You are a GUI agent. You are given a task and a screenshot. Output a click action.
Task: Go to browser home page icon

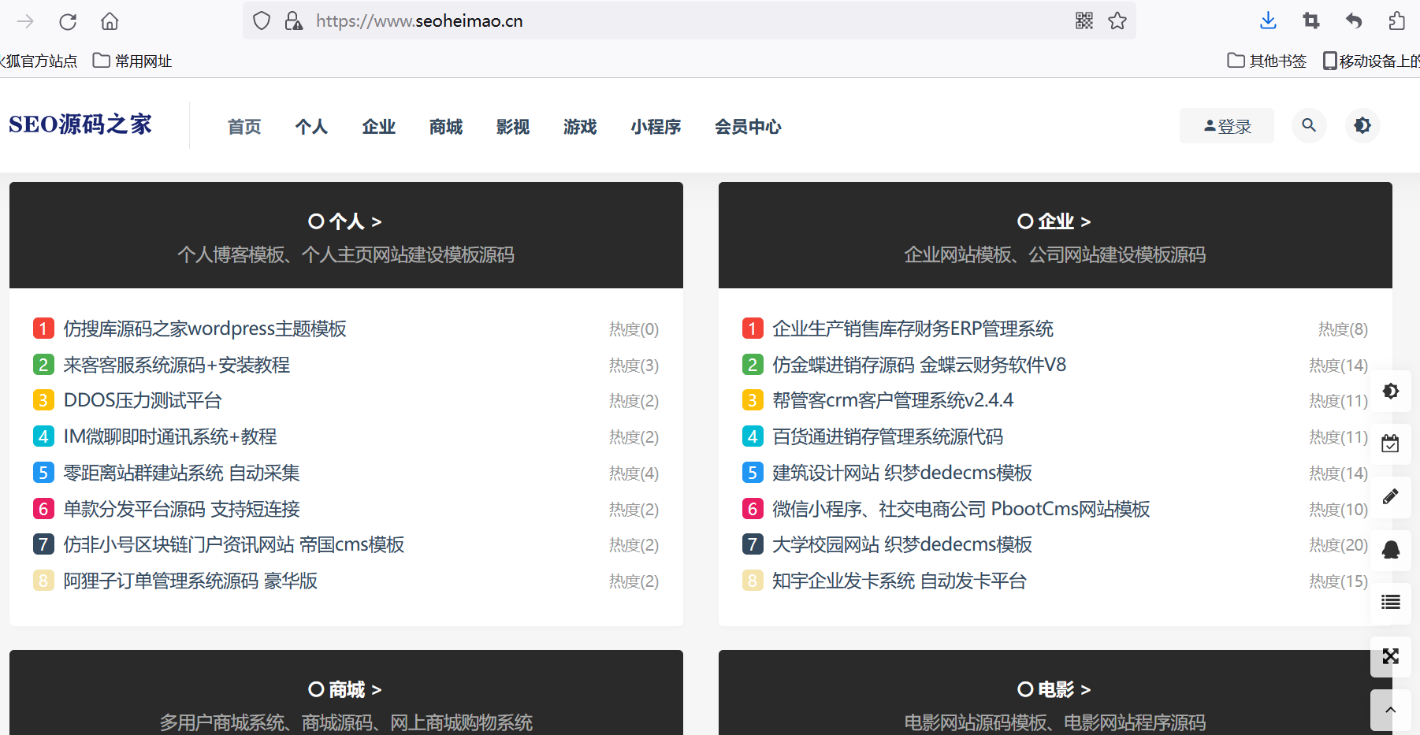pyautogui.click(x=110, y=21)
